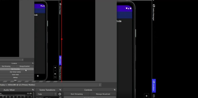Open Device File Explorer tab in preview
This screenshot has height=98, width=198.
click(x=60, y=73)
